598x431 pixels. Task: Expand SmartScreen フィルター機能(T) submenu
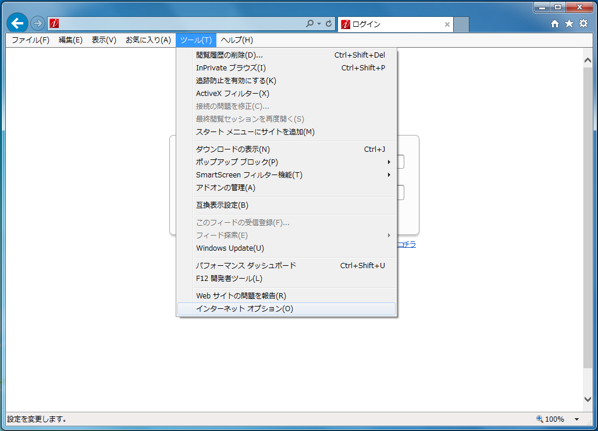pos(286,175)
